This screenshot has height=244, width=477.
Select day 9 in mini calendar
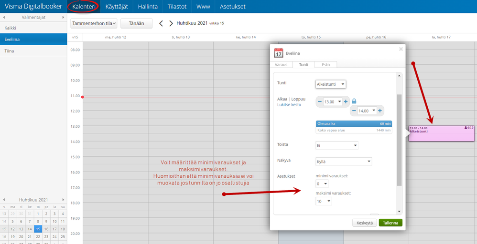click(x=46, y=222)
